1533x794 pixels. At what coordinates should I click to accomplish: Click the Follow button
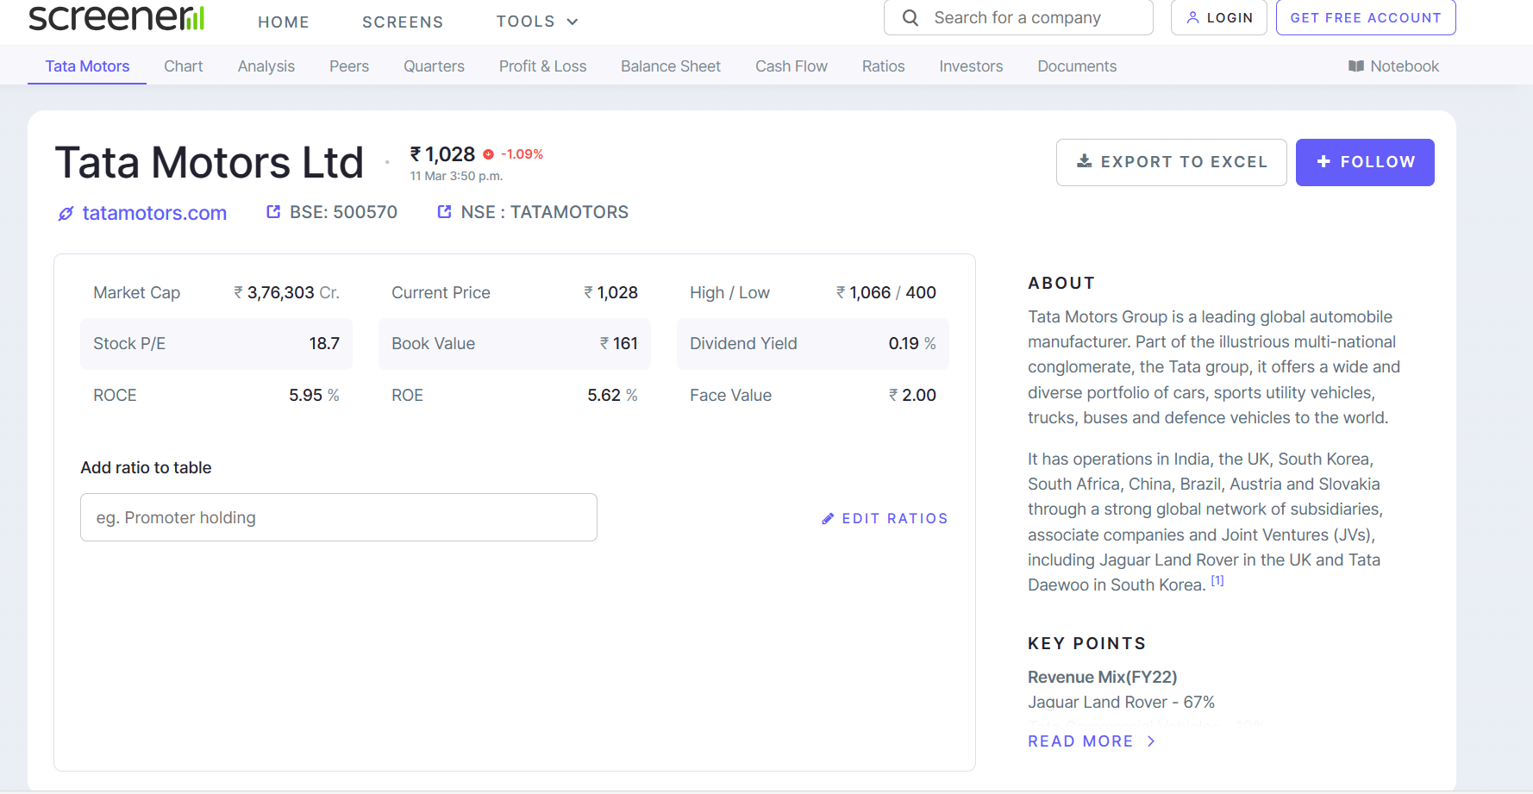1365,162
